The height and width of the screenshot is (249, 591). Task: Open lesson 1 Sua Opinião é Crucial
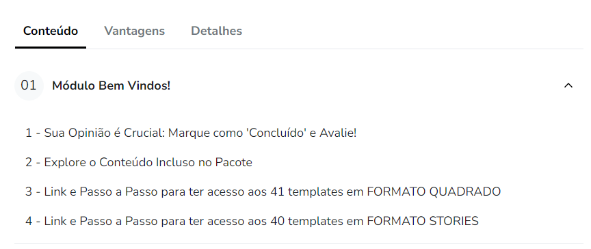[x=191, y=133]
